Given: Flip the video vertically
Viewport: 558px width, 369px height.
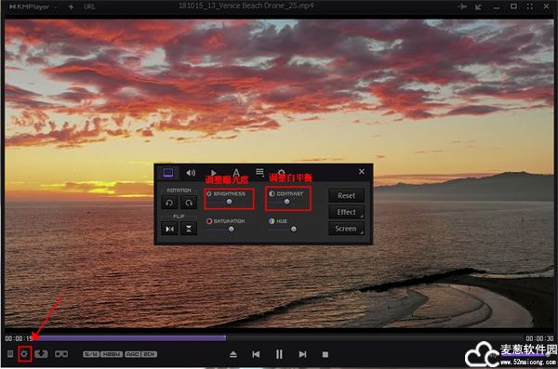Looking at the screenshot, I should click(189, 229).
